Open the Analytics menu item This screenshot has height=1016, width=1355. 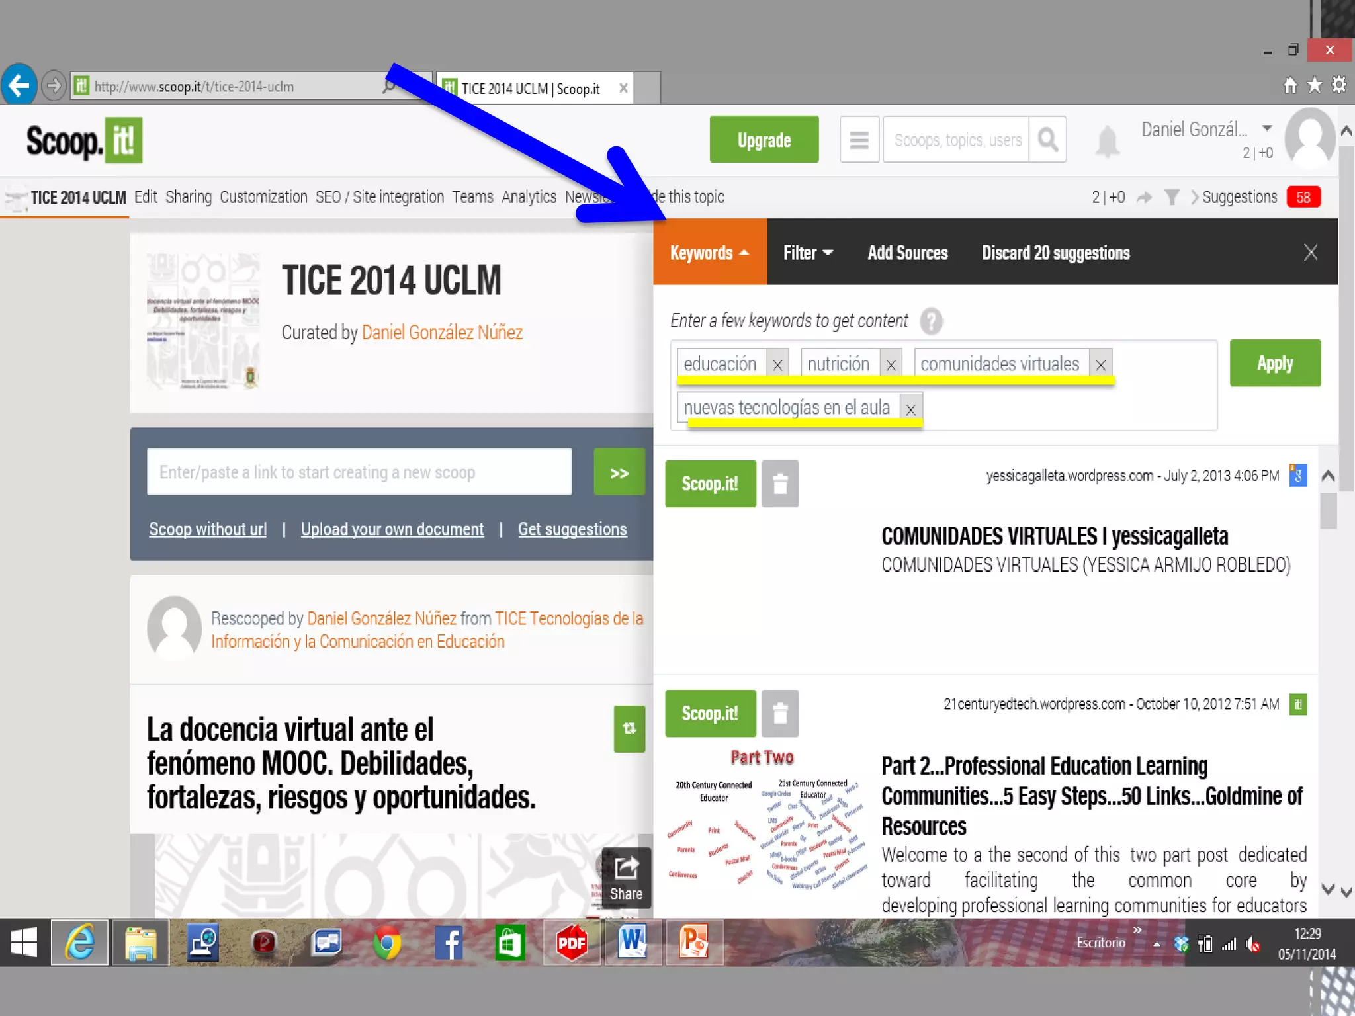[529, 197]
